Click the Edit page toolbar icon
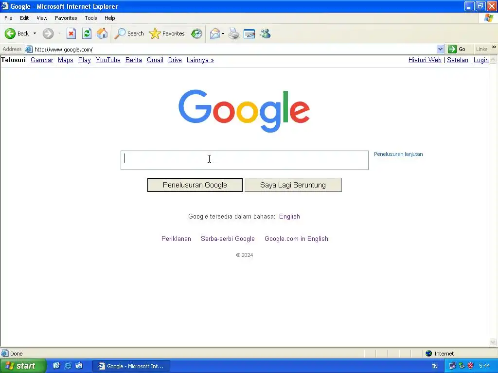This screenshot has height=373, width=498. pyautogui.click(x=249, y=34)
